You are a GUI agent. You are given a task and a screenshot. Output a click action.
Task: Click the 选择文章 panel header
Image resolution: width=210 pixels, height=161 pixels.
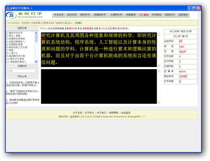tap(22, 28)
